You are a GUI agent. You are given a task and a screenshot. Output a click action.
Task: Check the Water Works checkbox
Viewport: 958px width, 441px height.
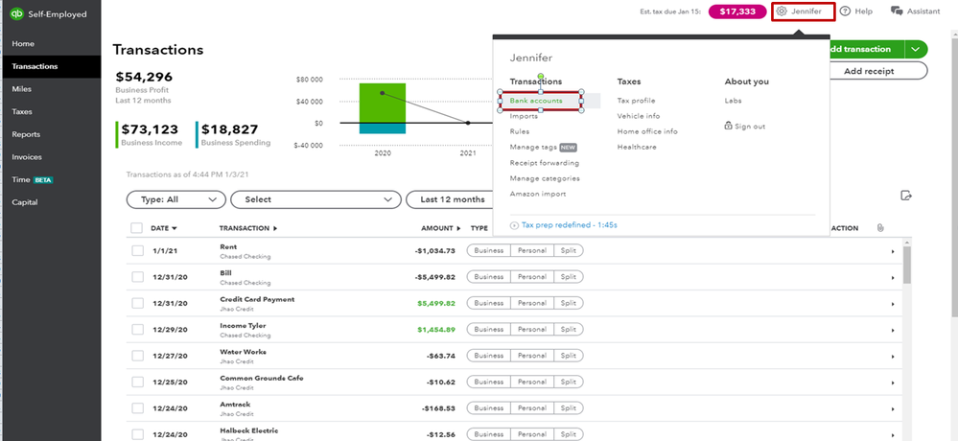point(137,356)
